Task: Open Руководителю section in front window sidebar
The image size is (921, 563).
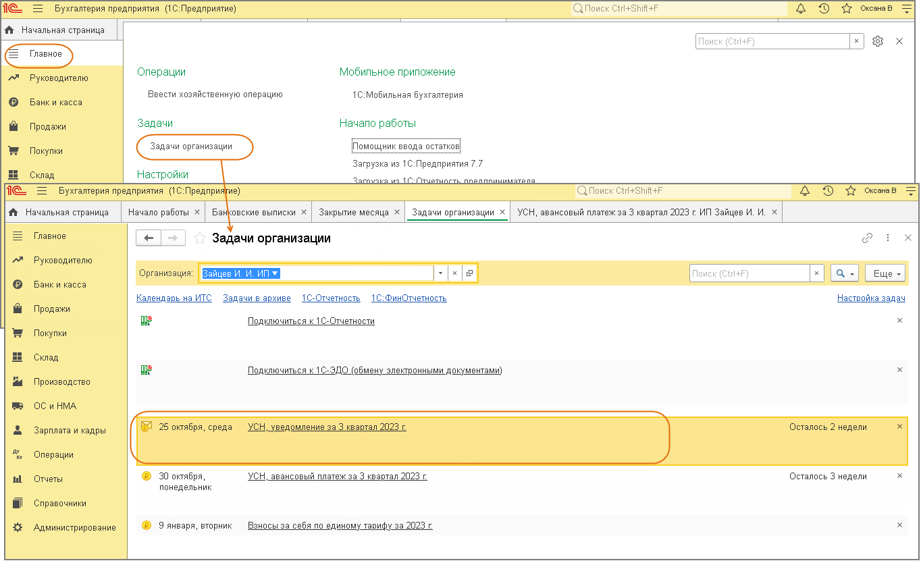Action: tap(63, 261)
